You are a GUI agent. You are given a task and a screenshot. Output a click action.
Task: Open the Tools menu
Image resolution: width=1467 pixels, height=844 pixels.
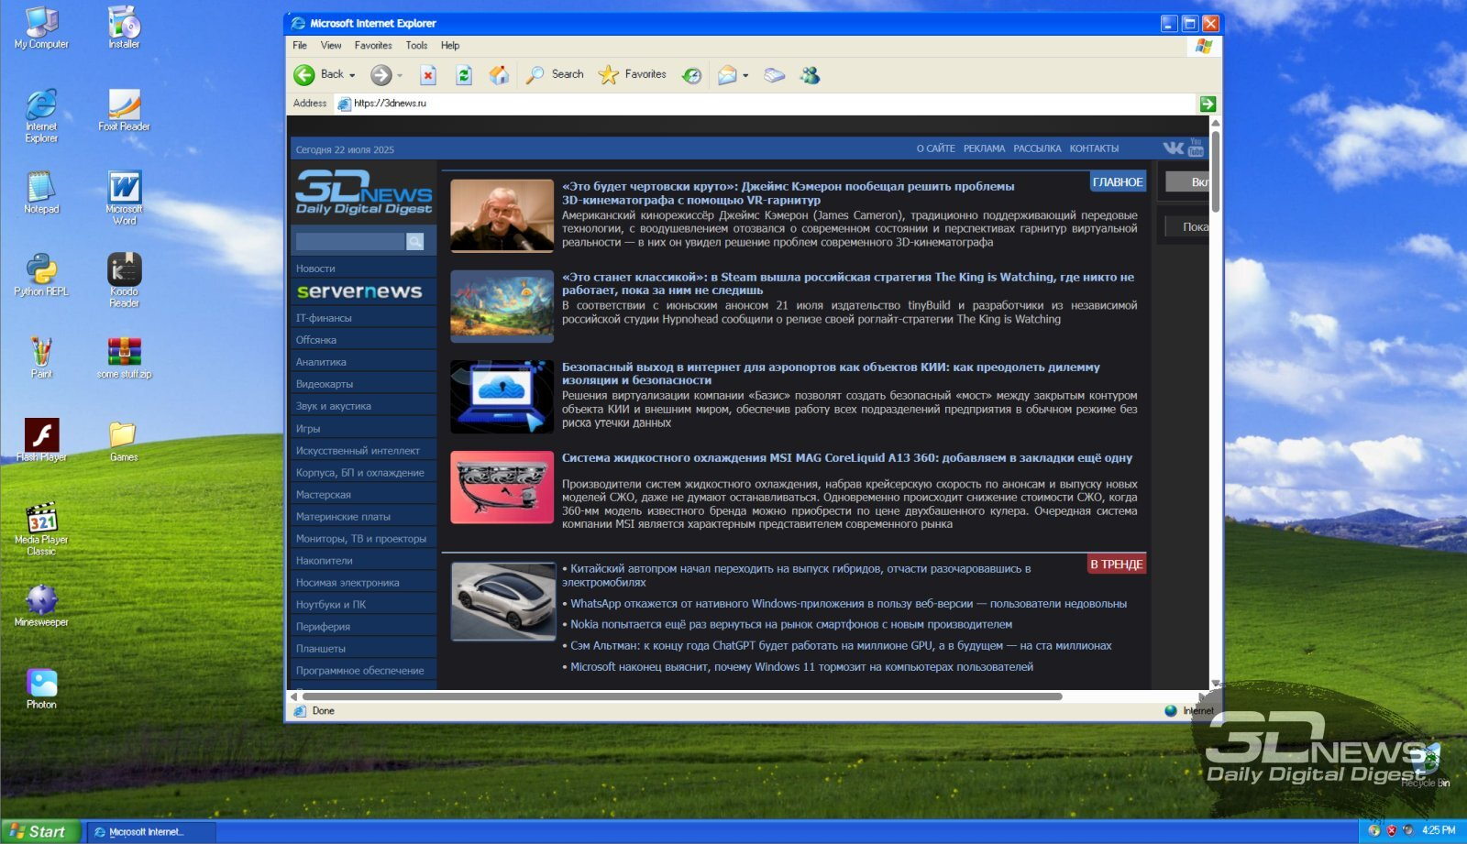416,45
